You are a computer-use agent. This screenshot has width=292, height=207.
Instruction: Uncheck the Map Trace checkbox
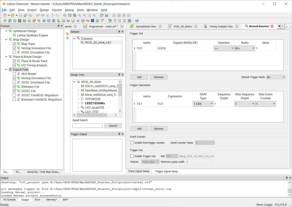(x=14, y=44)
